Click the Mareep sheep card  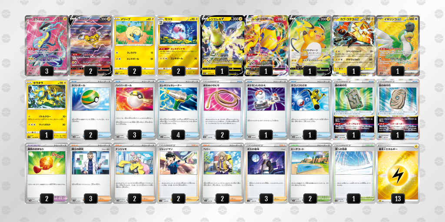[135, 46]
